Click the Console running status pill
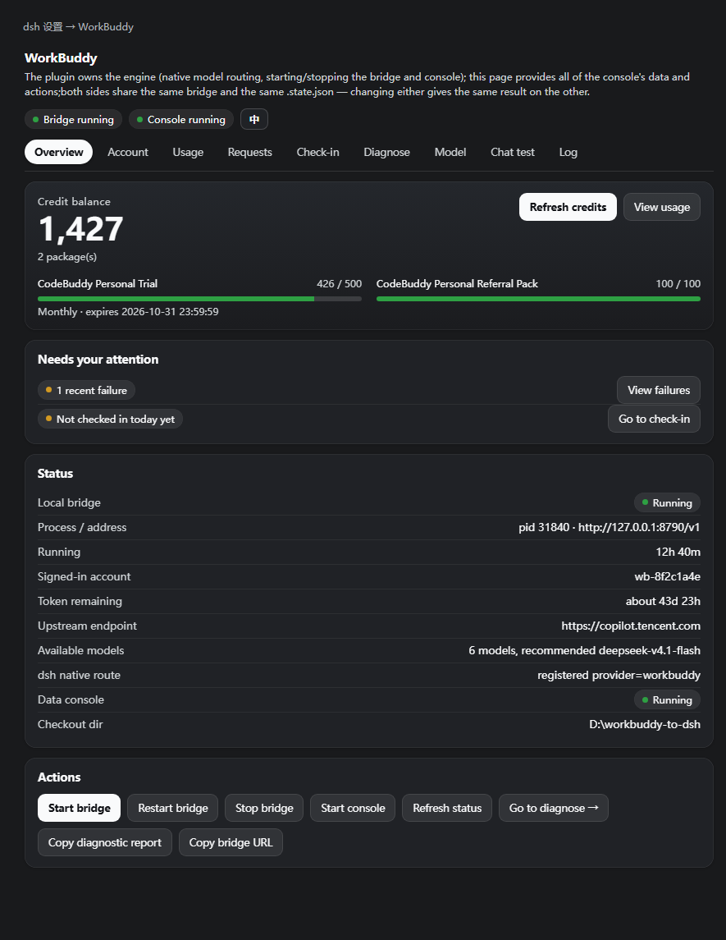The width and height of the screenshot is (726, 940). tap(181, 119)
